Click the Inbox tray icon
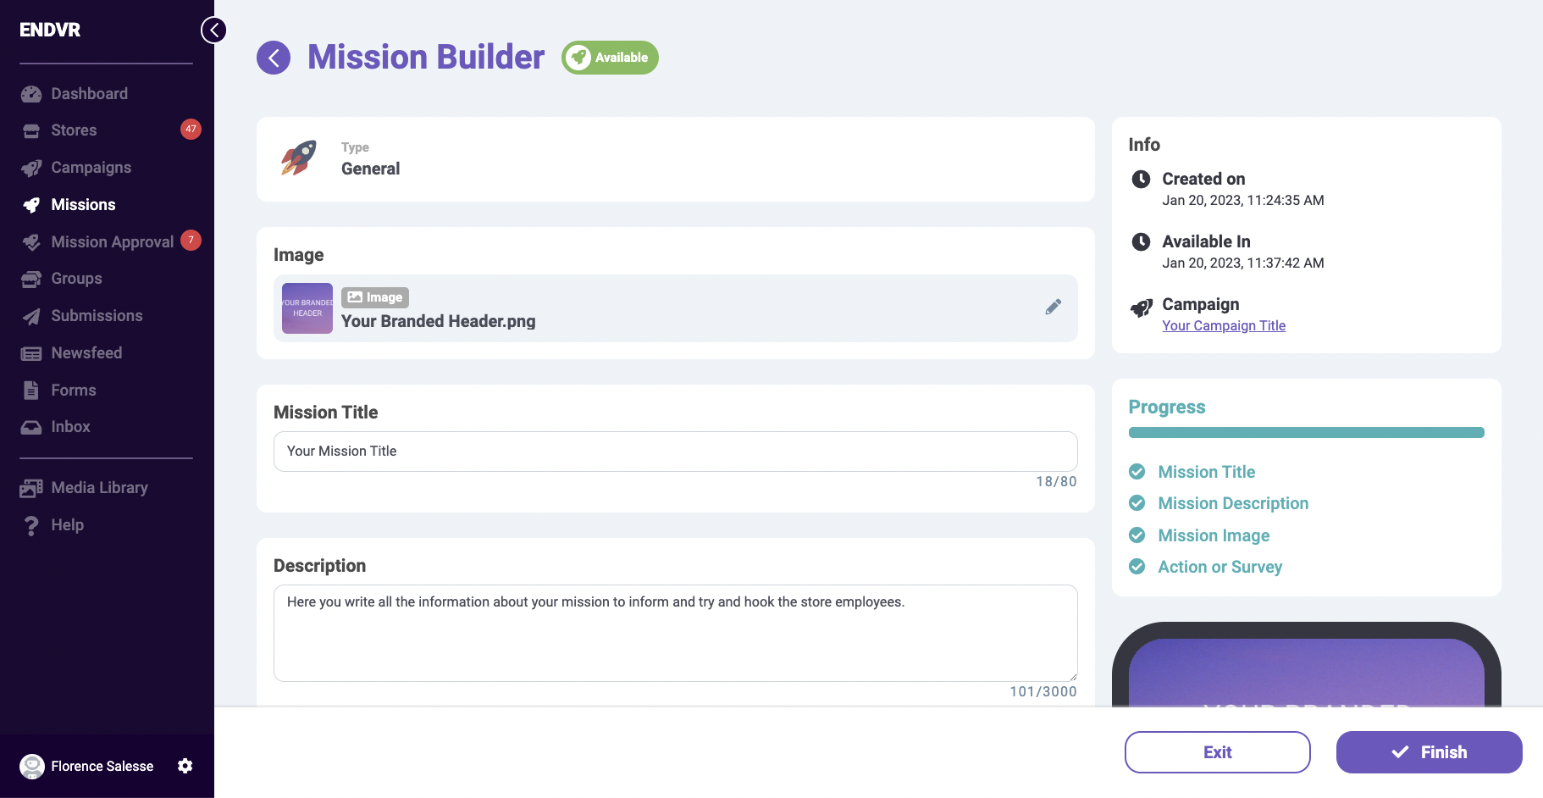The height and width of the screenshot is (798, 1543). coord(31,427)
